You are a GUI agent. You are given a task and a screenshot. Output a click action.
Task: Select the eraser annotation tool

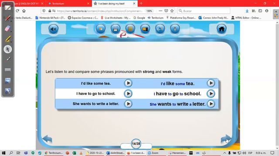point(7,29)
